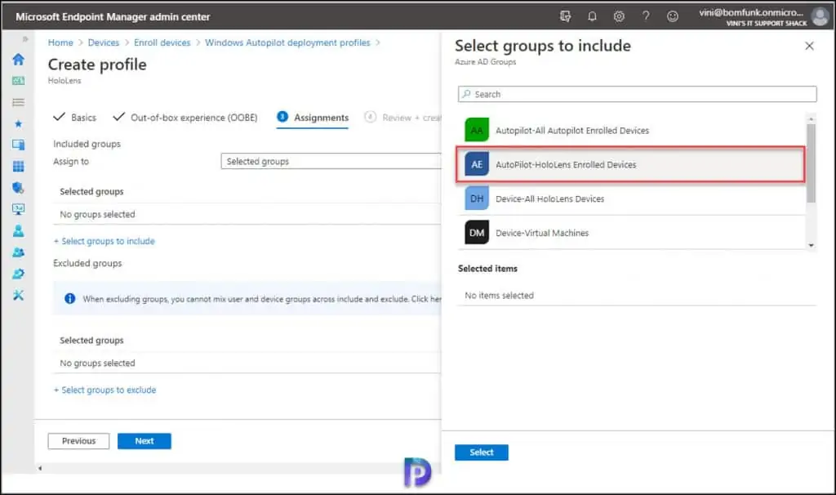Screen dimensions: 836x495
Task: Select Autopilot-All Autopilot Enrolled Devices group
Action: pyautogui.click(x=632, y=130)
